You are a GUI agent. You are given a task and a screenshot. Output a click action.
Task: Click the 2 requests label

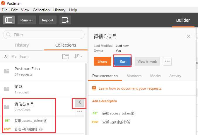coord(23,110)
